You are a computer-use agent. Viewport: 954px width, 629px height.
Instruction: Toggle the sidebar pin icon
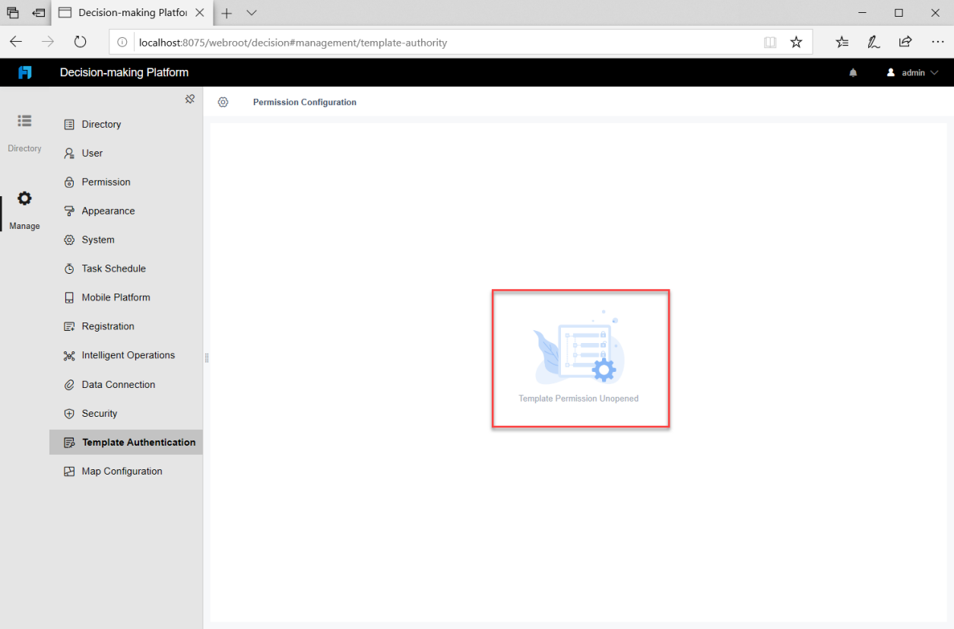click(190, 98)
